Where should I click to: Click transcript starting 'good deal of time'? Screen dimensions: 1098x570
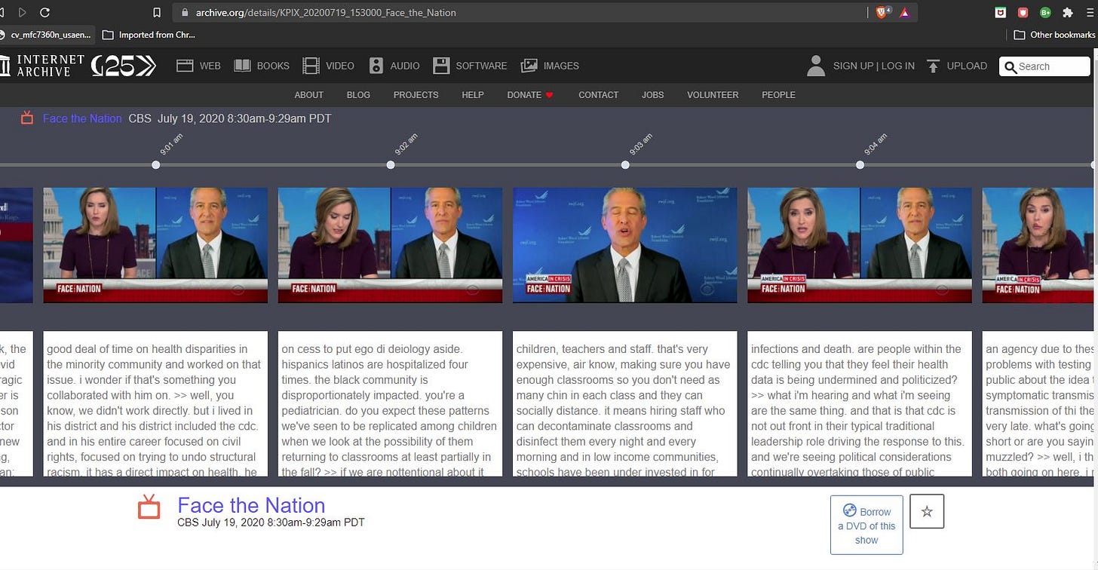[x=155, y=403]
